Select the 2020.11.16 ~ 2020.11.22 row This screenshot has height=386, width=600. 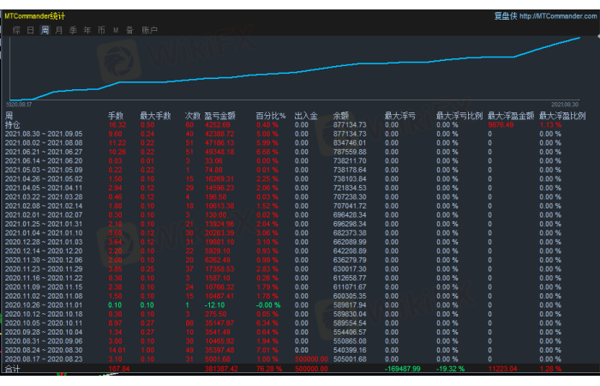point(297,278)
